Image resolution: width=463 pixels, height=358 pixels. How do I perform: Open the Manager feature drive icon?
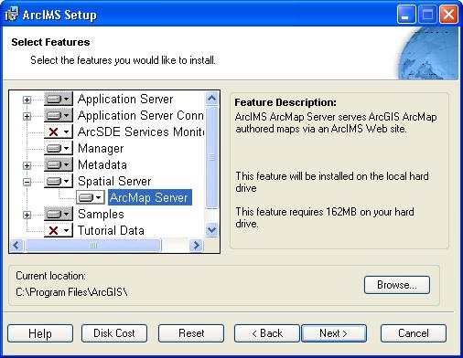point(59,148)
